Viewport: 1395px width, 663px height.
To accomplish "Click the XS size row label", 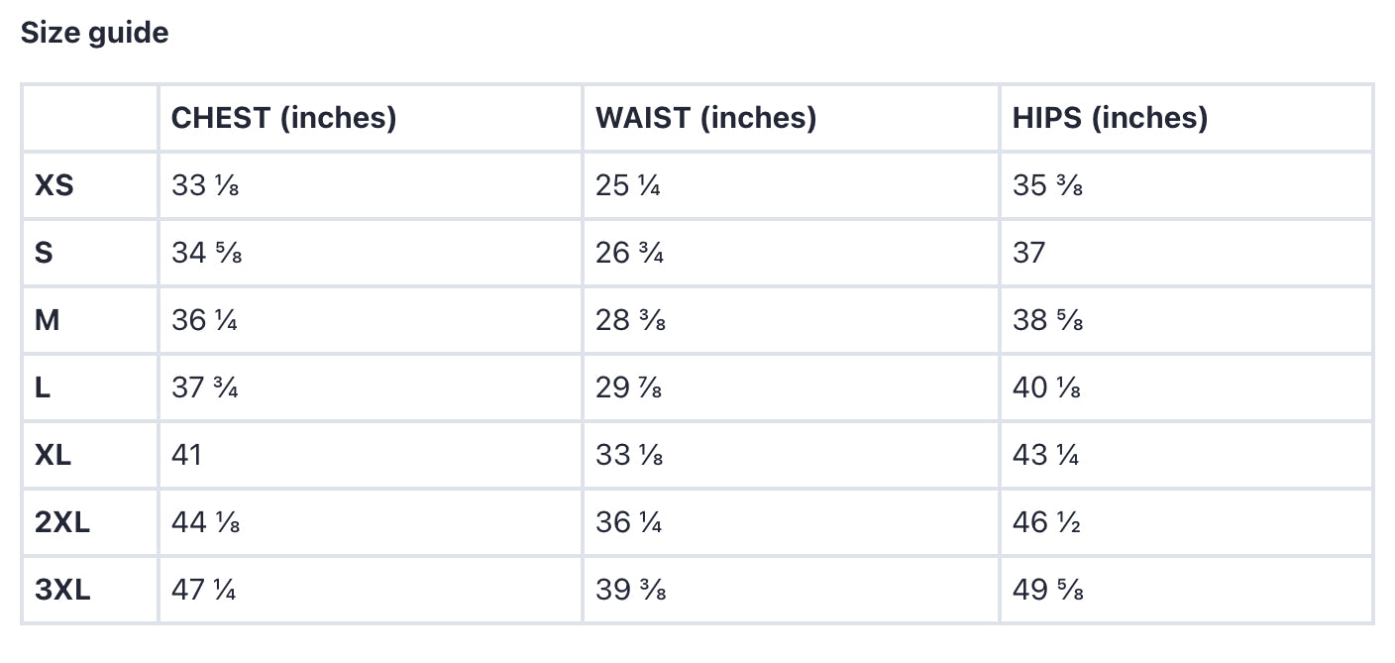I will tap(54, 185).
